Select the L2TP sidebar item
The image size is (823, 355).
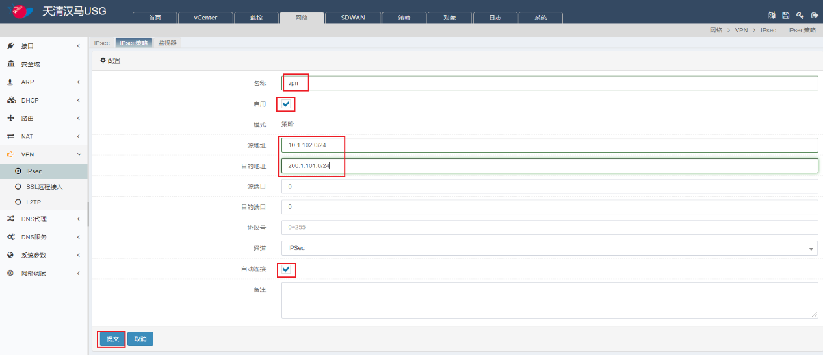coord(44,202)
